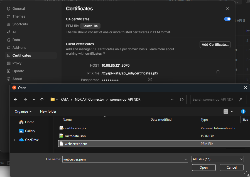
Task: Click the File name input field
Action: point(123,159)
